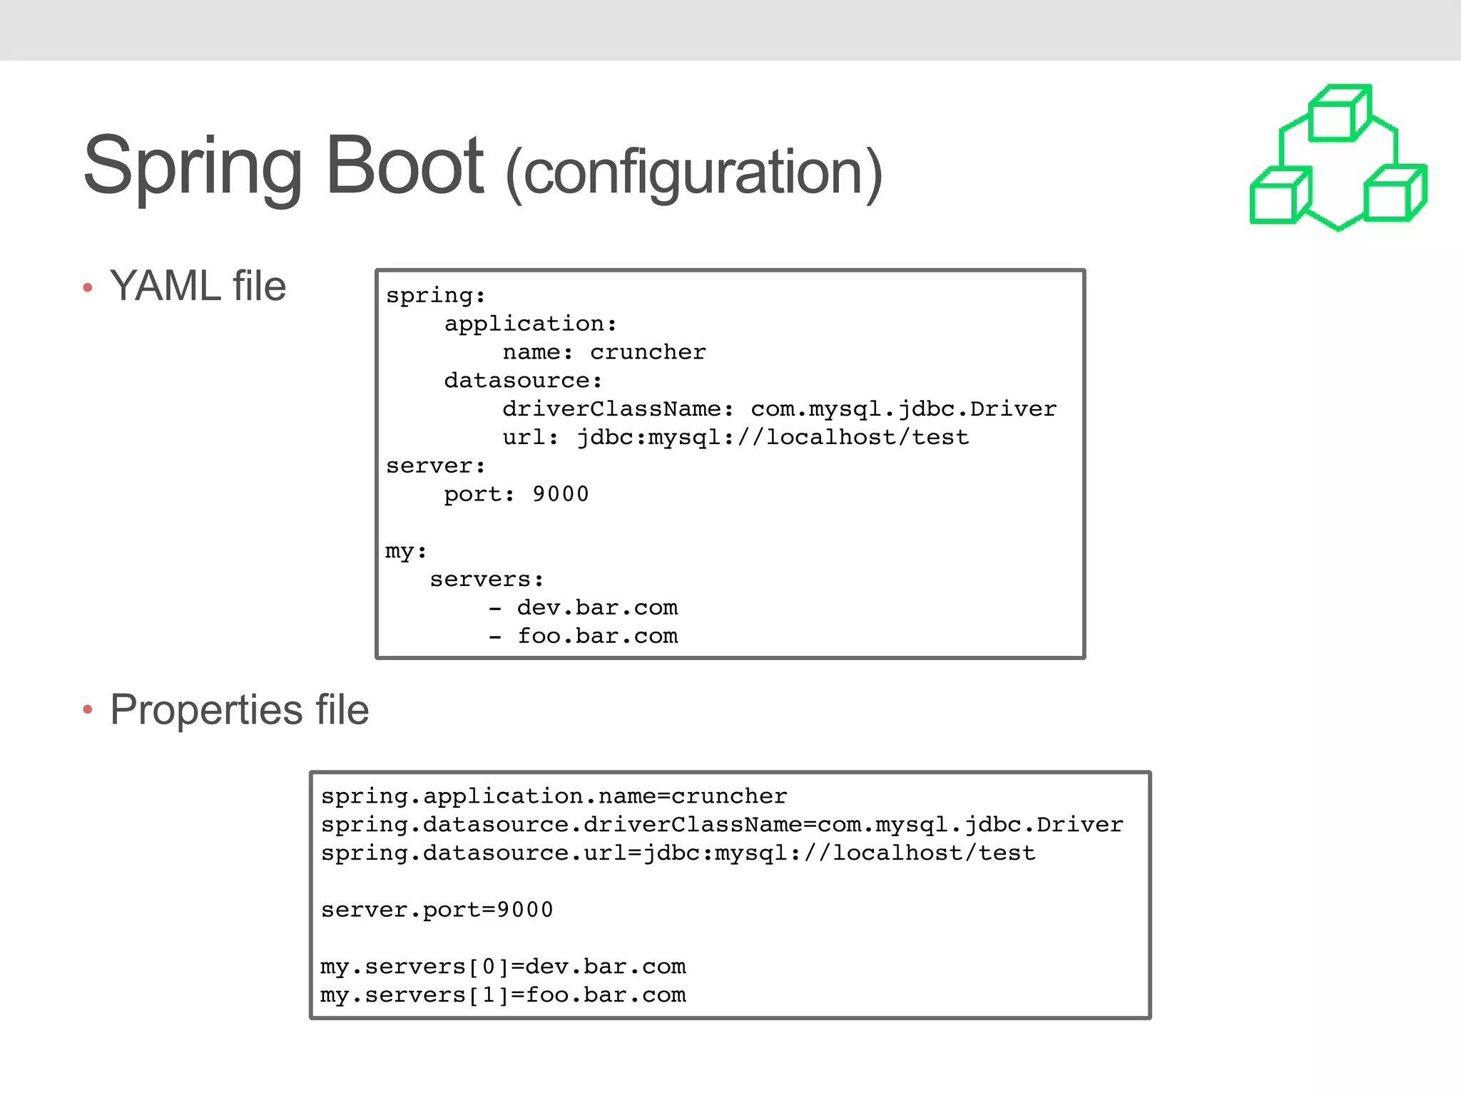Screen dimensions: 1461x1095
Task: Click 'url: jdbc:mysql://localhost/test' YAML line
Action: click(x=735, y=437)
